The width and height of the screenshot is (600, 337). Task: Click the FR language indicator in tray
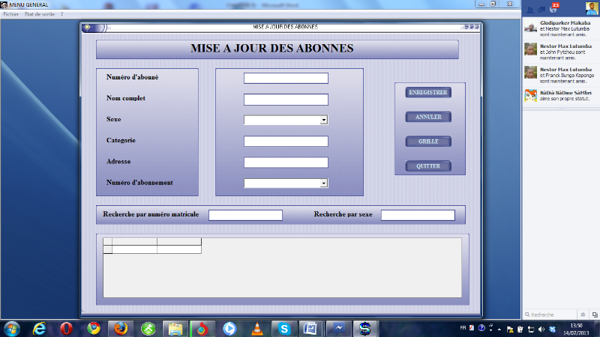pyautogui.click(x=463, y=328)
